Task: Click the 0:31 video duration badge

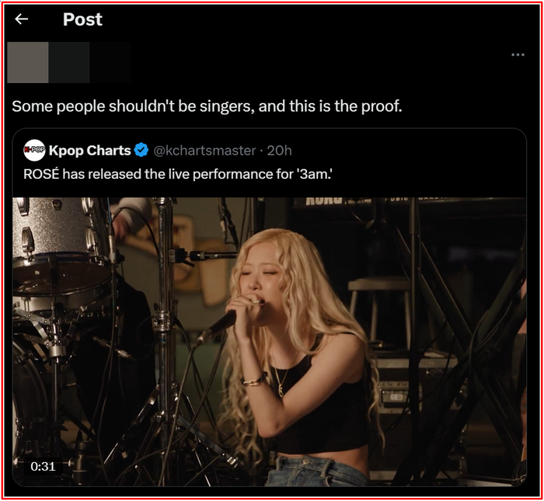Action: pos(44,466)
